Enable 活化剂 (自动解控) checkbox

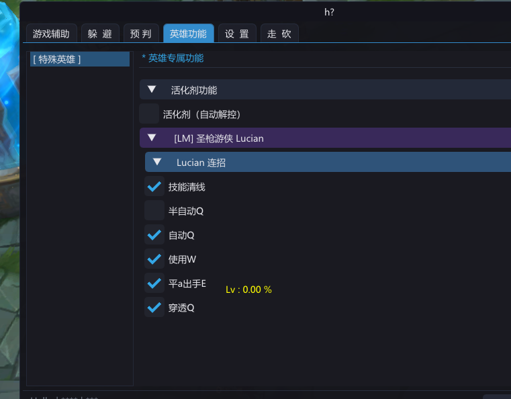coord(149,114)
